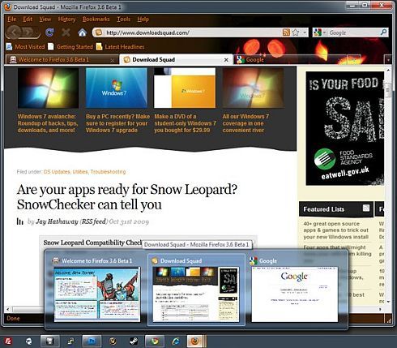The image size is (397, 348).
Task: Open the SnowChecker Snow Leopard article headline
Action: pyautogui.click(x=126, y=197)
